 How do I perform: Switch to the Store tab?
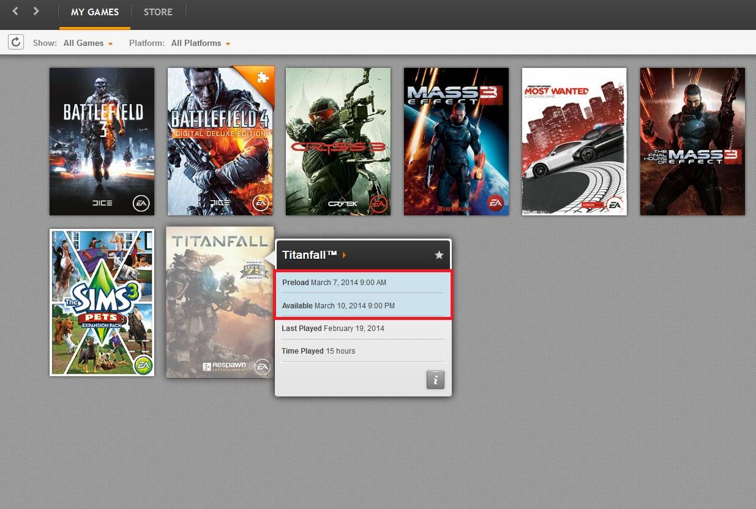pos(158,12)
